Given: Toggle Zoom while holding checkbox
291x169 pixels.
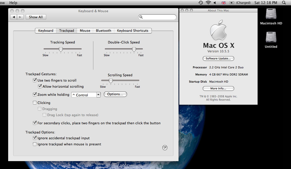Looking at the screenshot, I should pos(35,94).
